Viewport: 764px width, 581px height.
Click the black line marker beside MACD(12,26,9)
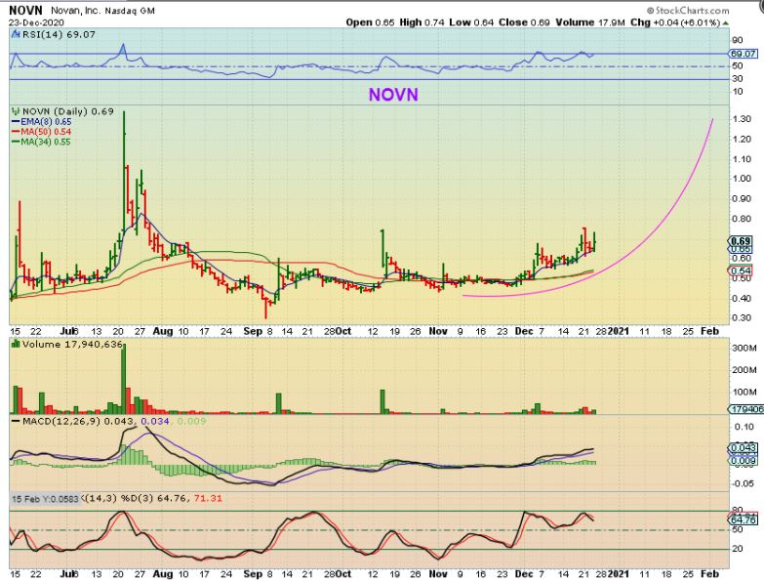16,421
